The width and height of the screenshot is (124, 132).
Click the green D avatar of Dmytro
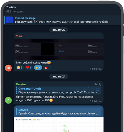[8, 100]
